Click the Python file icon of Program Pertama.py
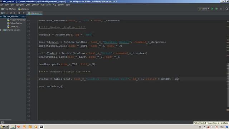Viewport: 229px width, 129px height. [x=8, y=20]
